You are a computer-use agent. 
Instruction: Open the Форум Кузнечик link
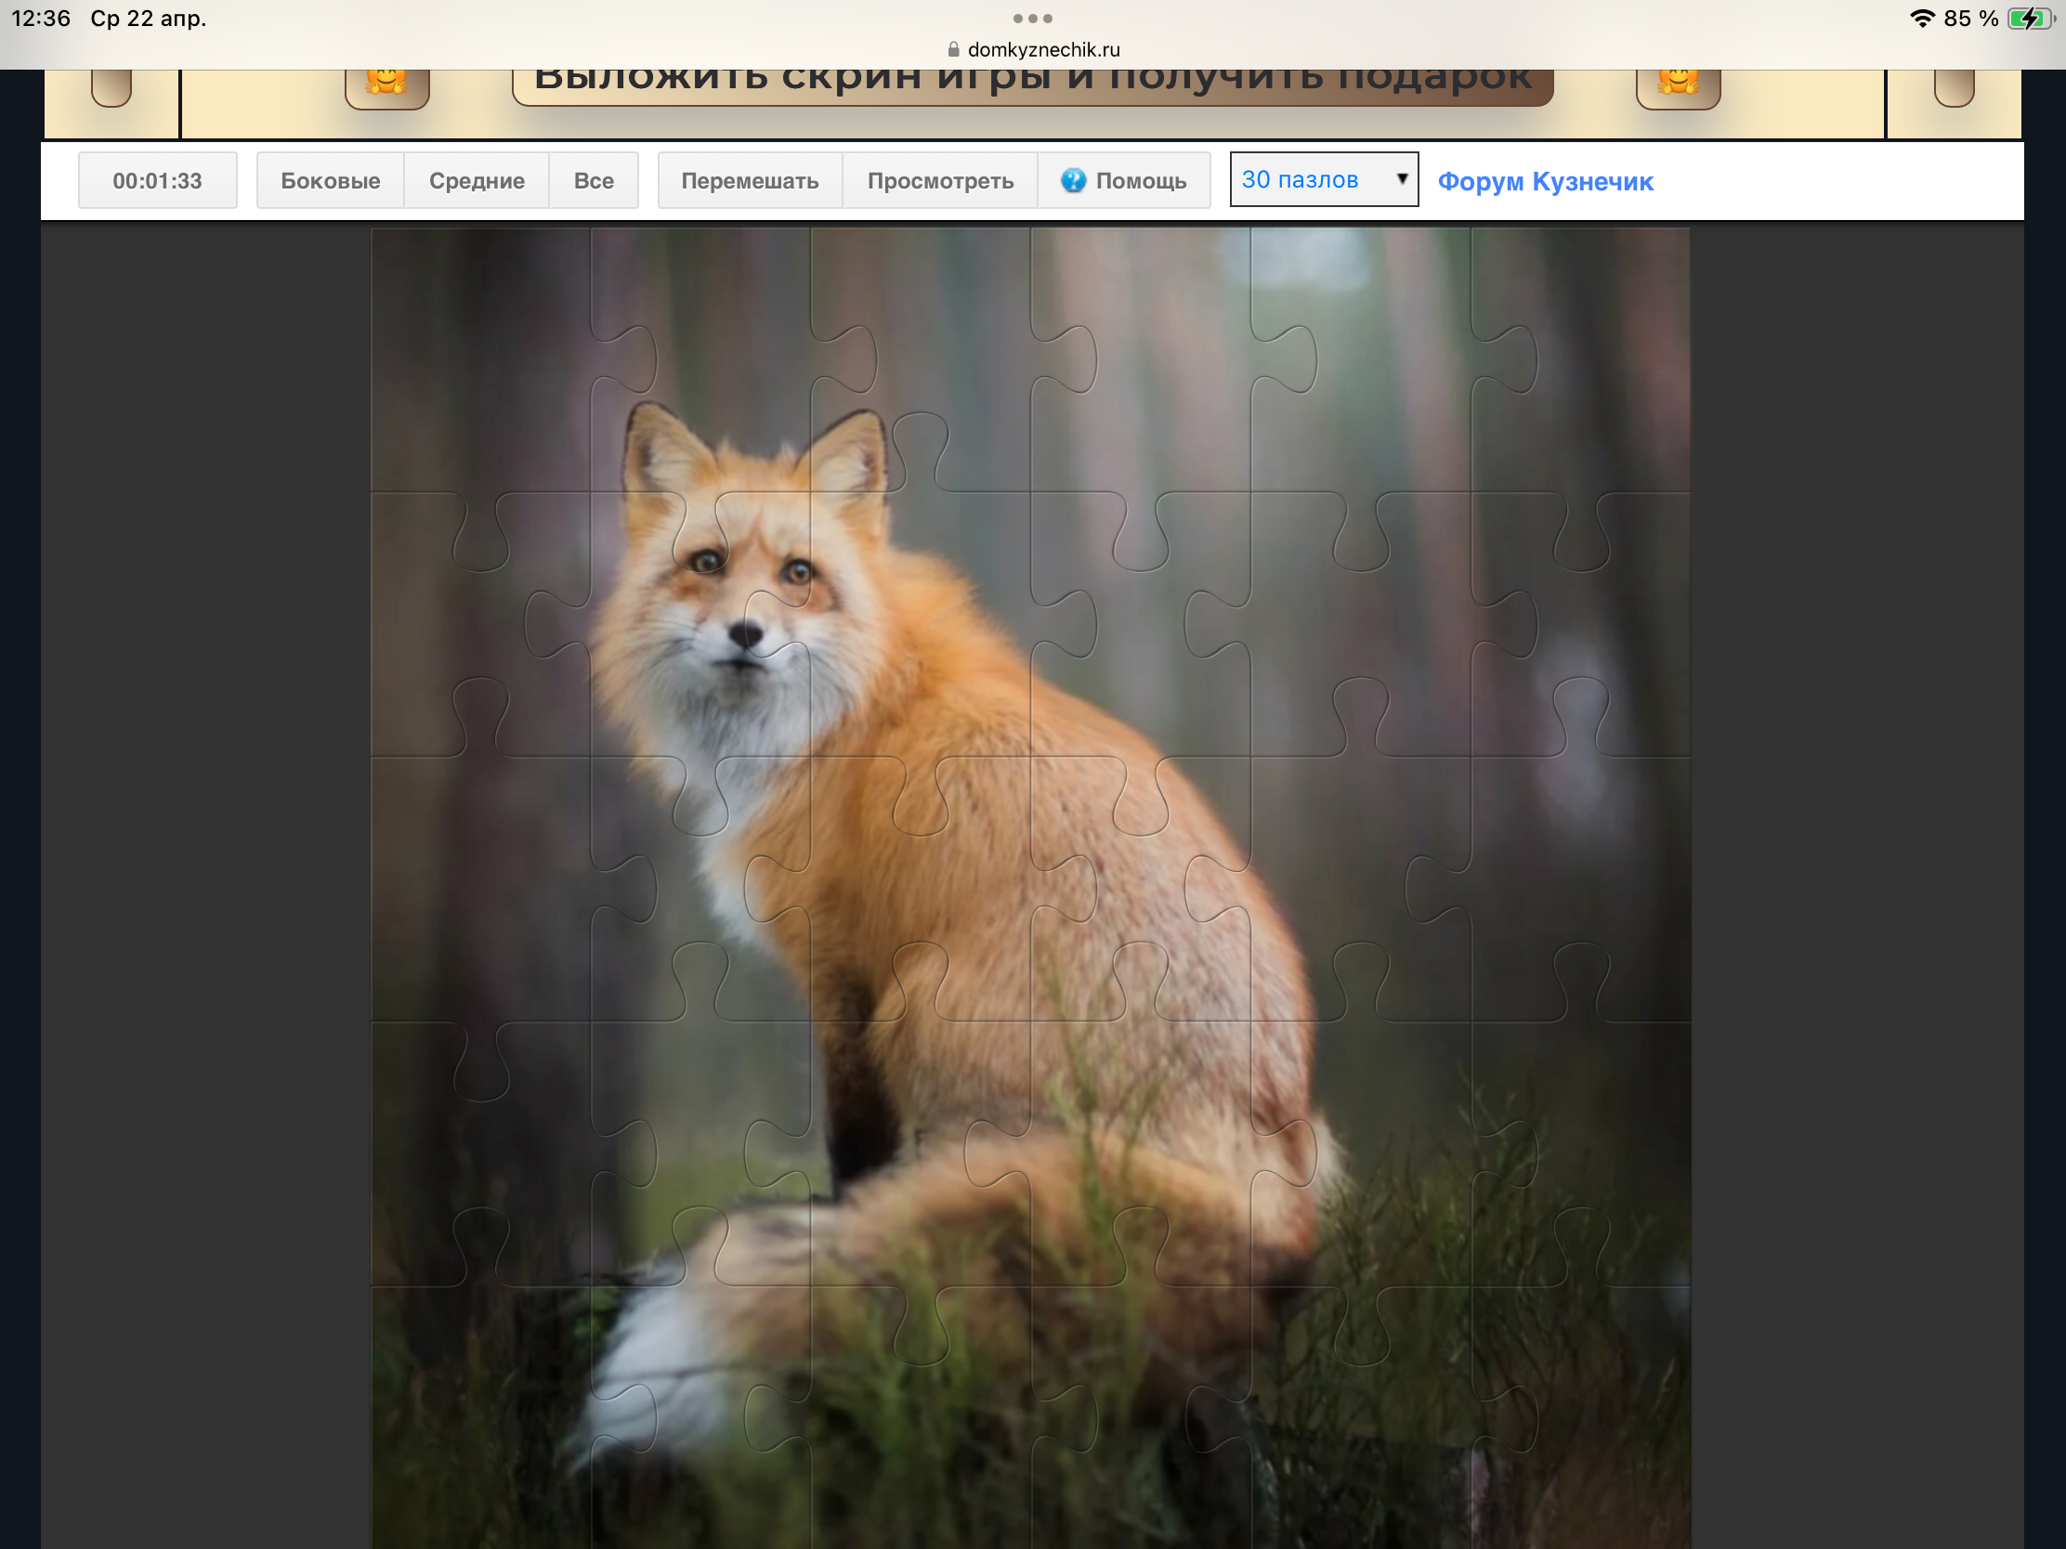pyautogui.click(x=1545, y=181)
